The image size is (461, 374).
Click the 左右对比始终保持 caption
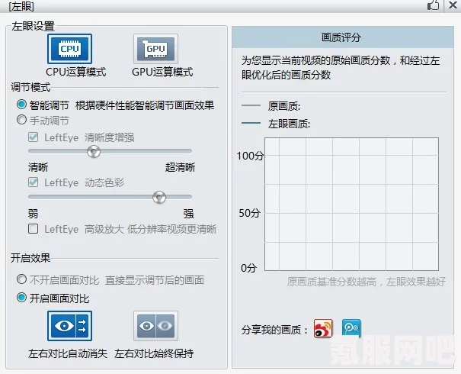154,353
